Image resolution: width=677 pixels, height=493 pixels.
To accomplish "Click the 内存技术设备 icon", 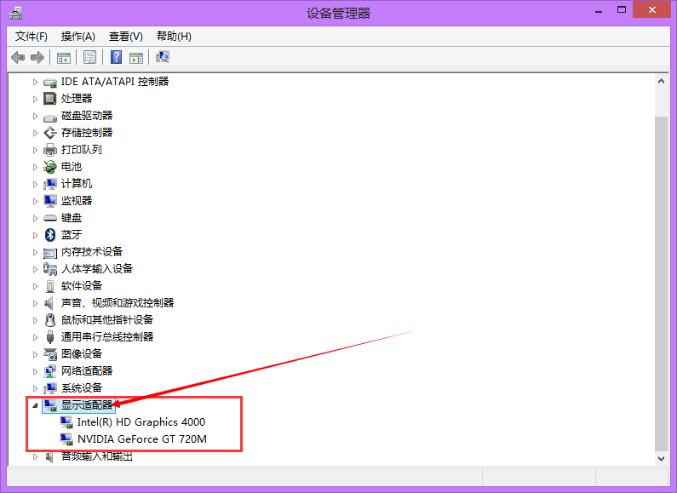I will (x=50, y=253).
